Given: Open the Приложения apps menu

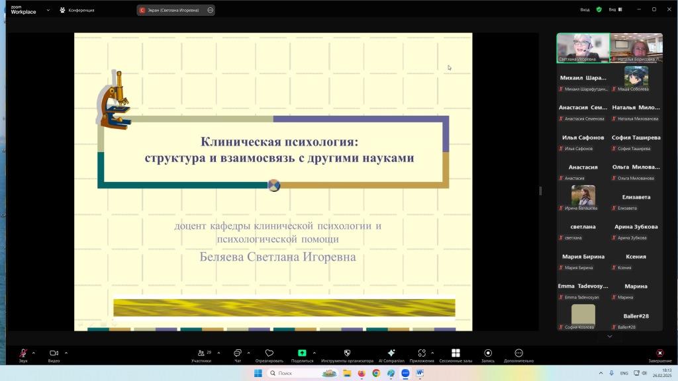Looking at the screenshot, I should (x=422, y=355).
